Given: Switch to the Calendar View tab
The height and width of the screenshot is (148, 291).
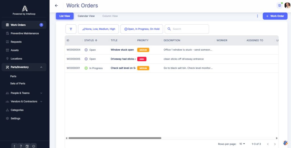Looking at the screenshot, I should [86, 16].
